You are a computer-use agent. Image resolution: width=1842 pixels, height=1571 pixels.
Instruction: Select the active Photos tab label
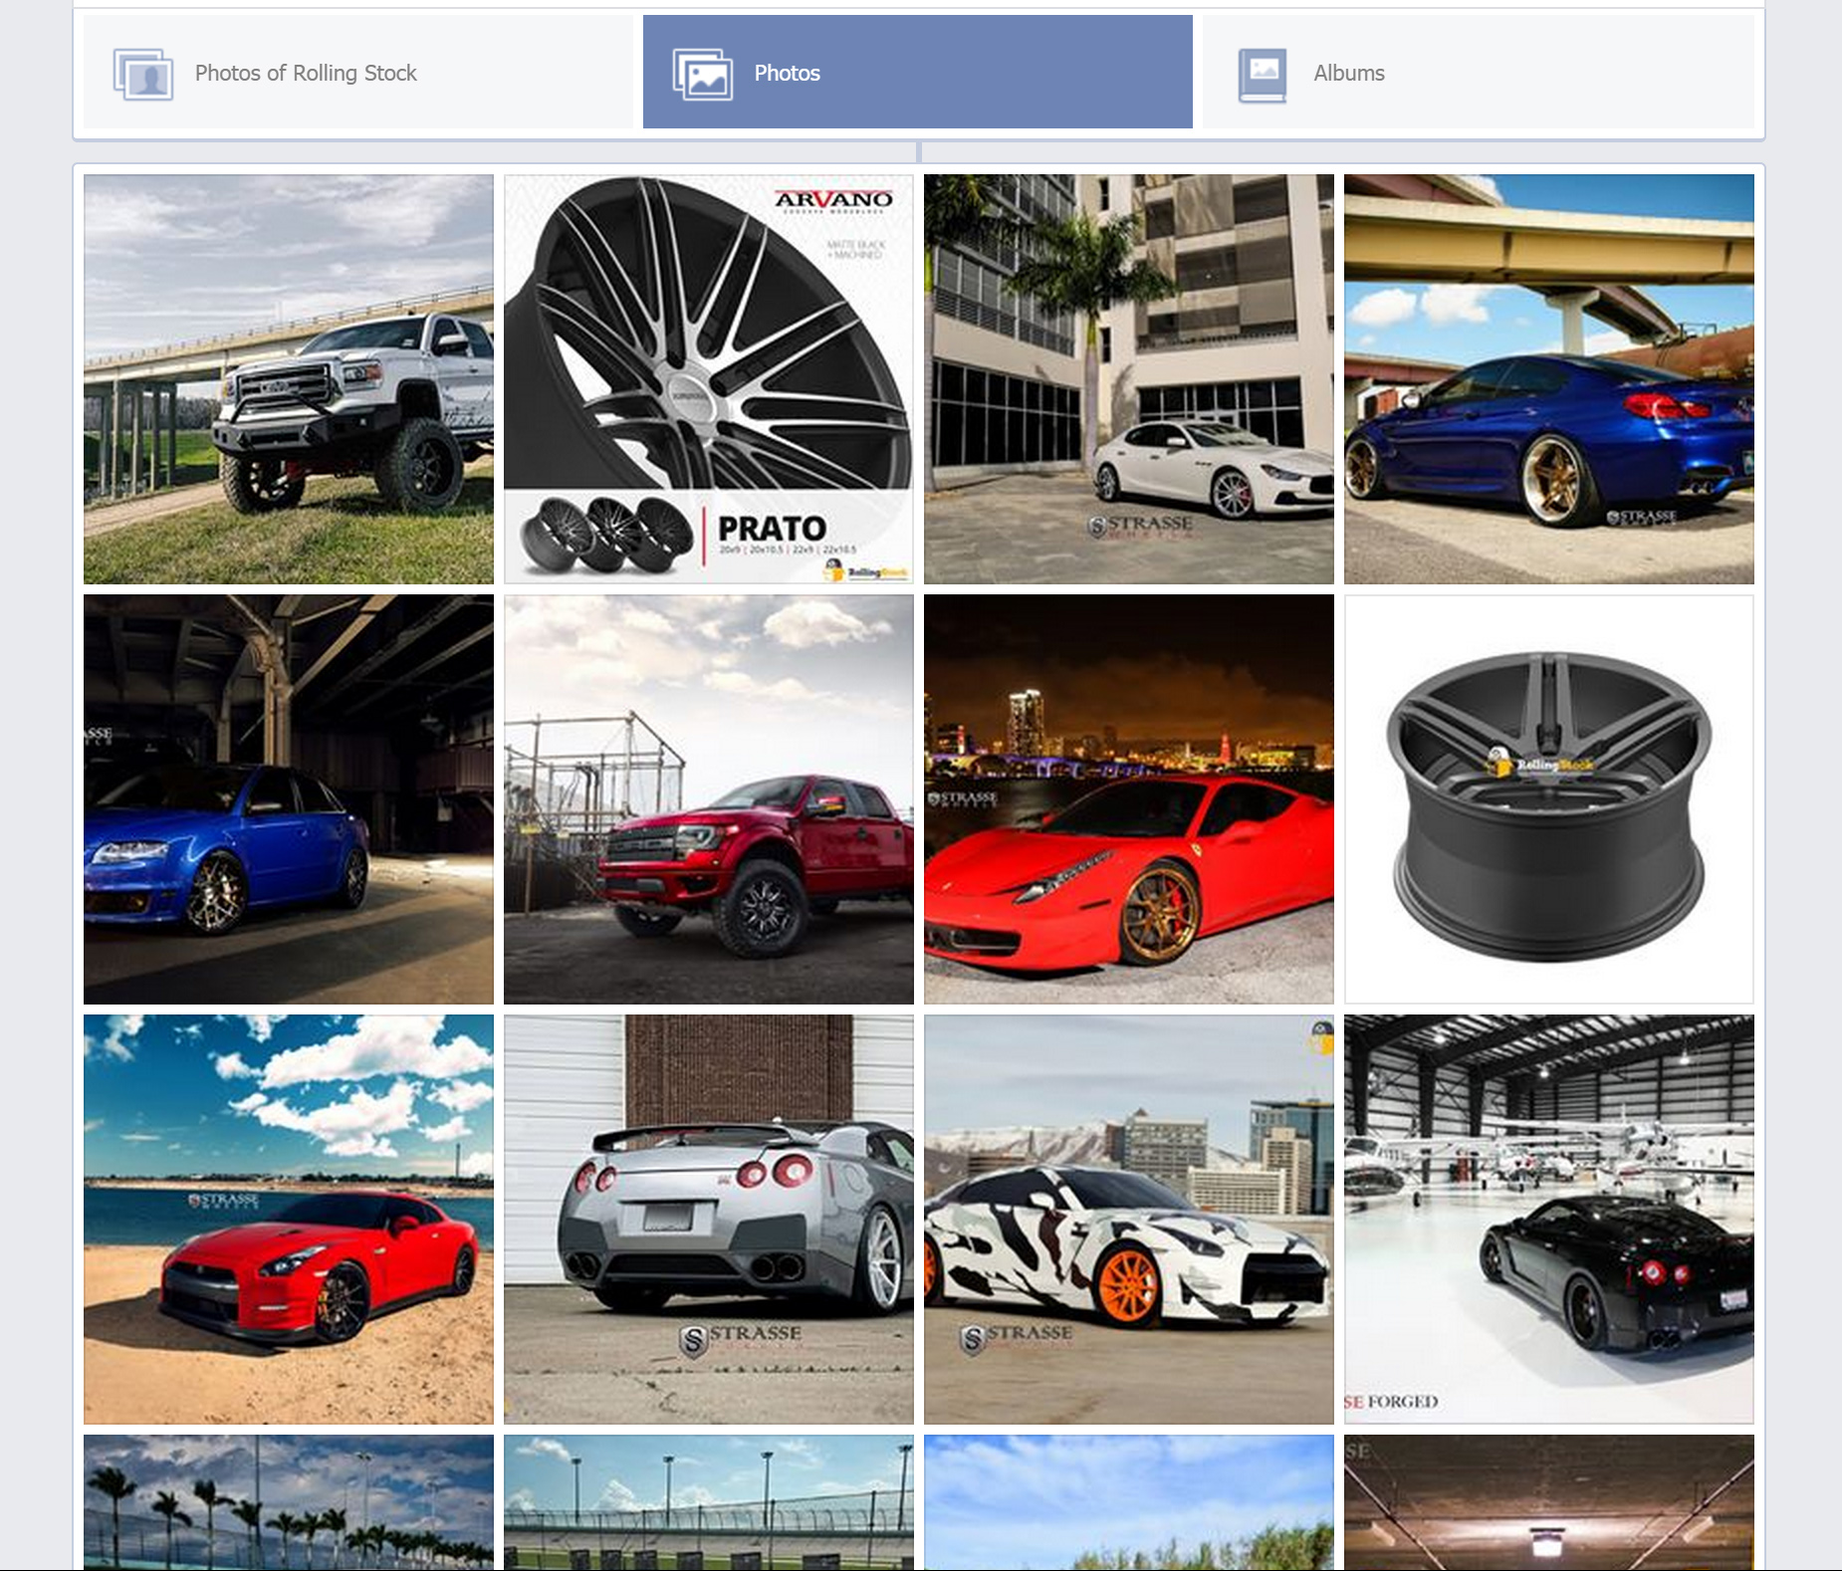point(787,73)
